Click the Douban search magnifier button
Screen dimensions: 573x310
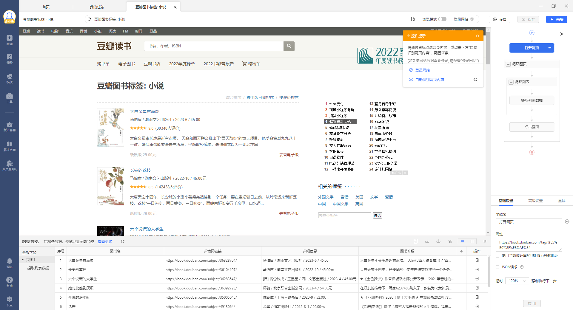pos(289,46)
